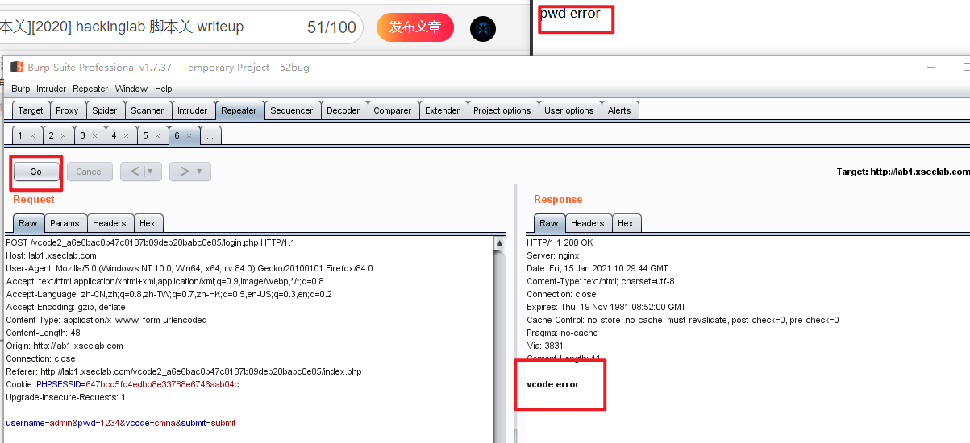
Task: Click the greyed Cancel button
Action: point(90,172)
